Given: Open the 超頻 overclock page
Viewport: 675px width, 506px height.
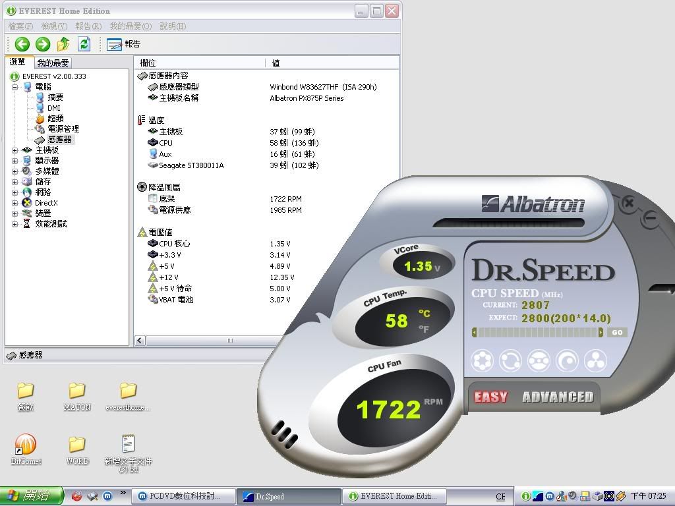Looking at the screenshot, I should coord(55,119).
